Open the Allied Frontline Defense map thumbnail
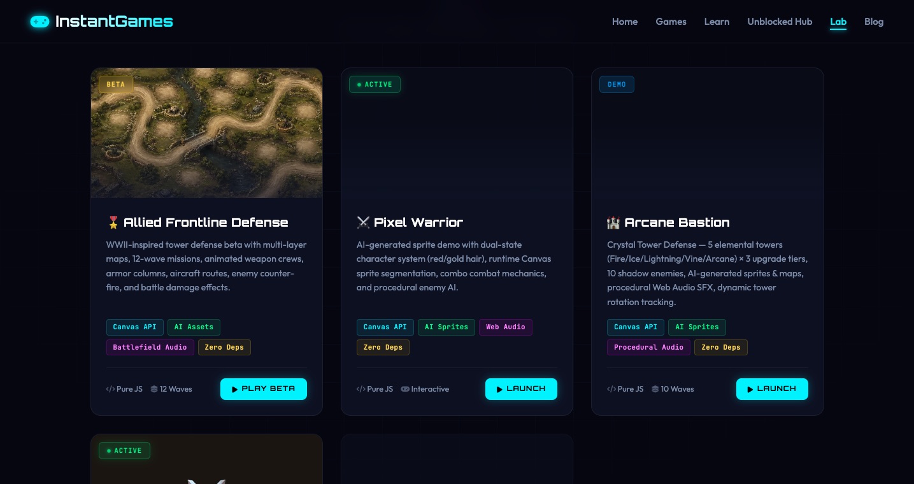914x484 pixels. click(206, 133)
